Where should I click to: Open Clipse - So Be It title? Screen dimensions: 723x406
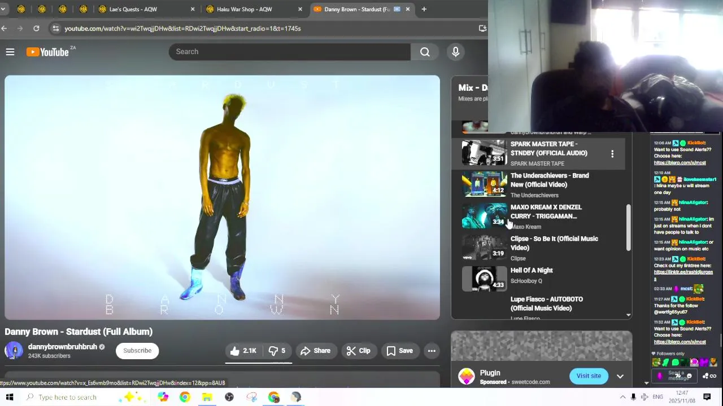pos(554,243)
